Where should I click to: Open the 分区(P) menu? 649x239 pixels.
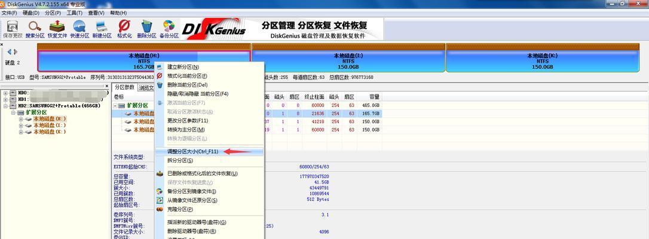click(x=53, y=13)
